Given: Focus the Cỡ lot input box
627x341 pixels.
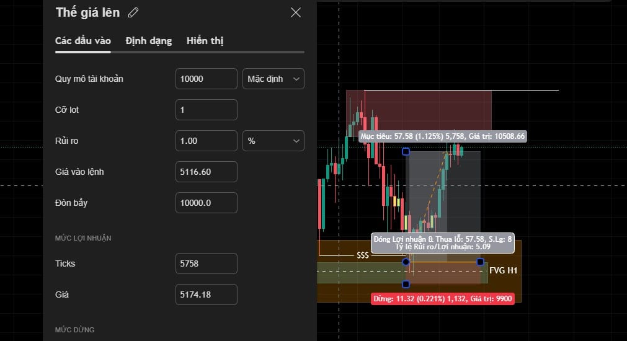Looking at the screenshot, I should [207, 110].
